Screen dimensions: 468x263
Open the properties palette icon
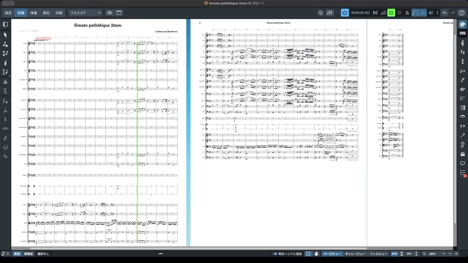(x=463, y=24)
